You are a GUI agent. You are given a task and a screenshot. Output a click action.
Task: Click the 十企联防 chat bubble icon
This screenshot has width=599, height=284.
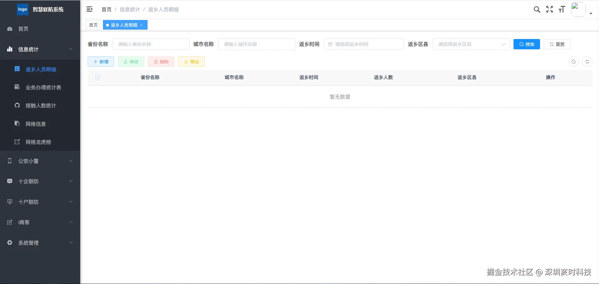pyautogui.click(x=10, y=181)
